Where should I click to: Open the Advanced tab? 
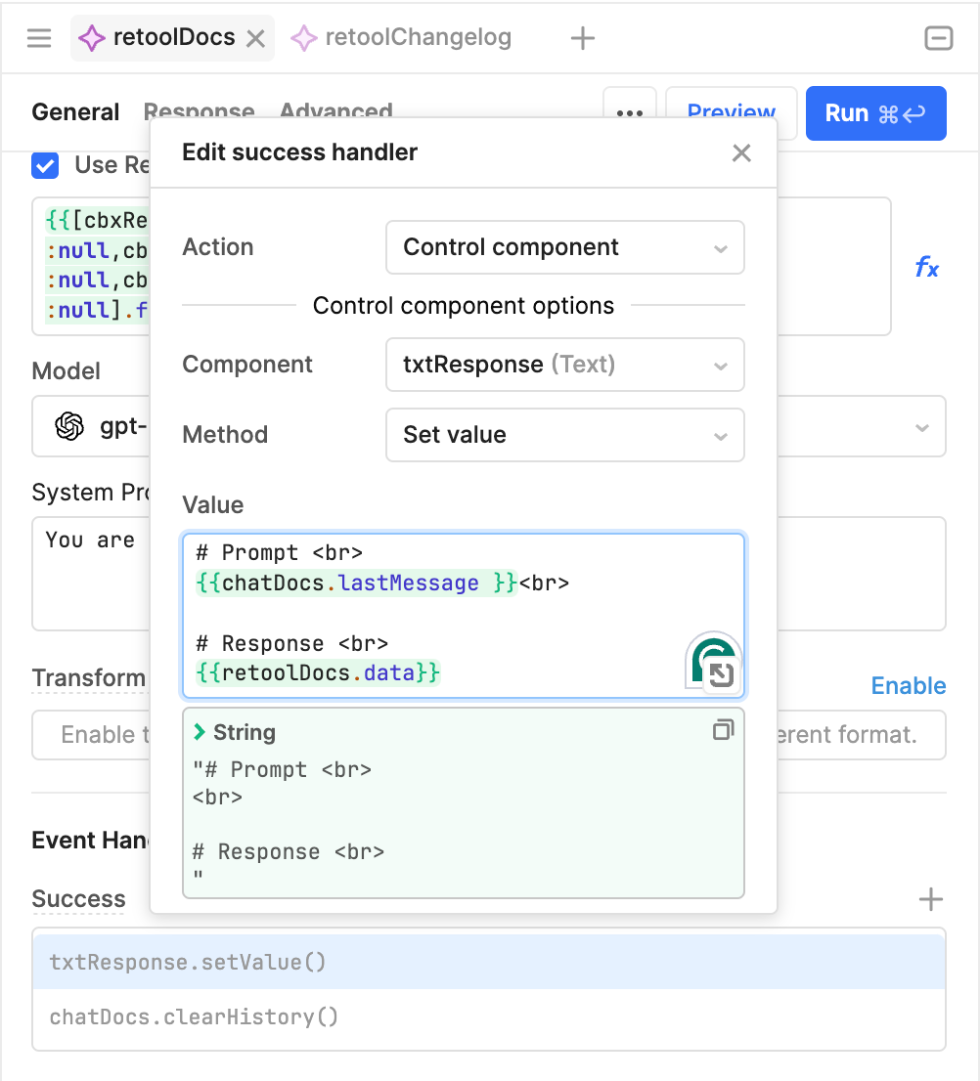(x=335, y=110)
